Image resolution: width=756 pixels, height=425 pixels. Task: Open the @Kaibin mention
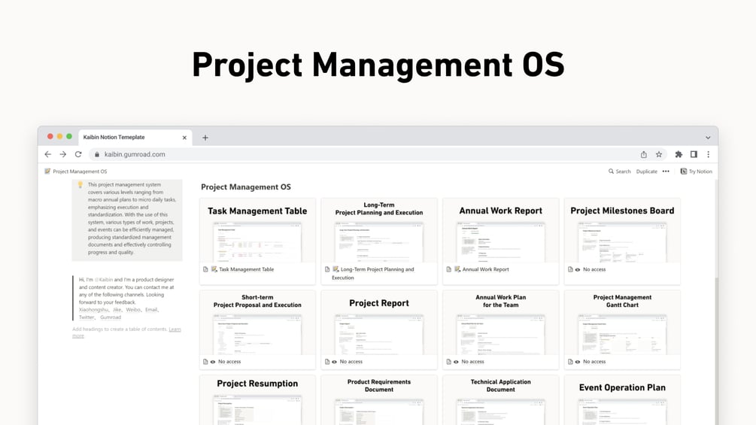click(x=104, y=280)
